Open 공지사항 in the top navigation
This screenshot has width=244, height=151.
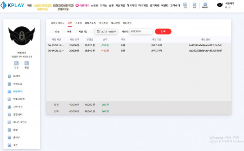pos(155,5)
